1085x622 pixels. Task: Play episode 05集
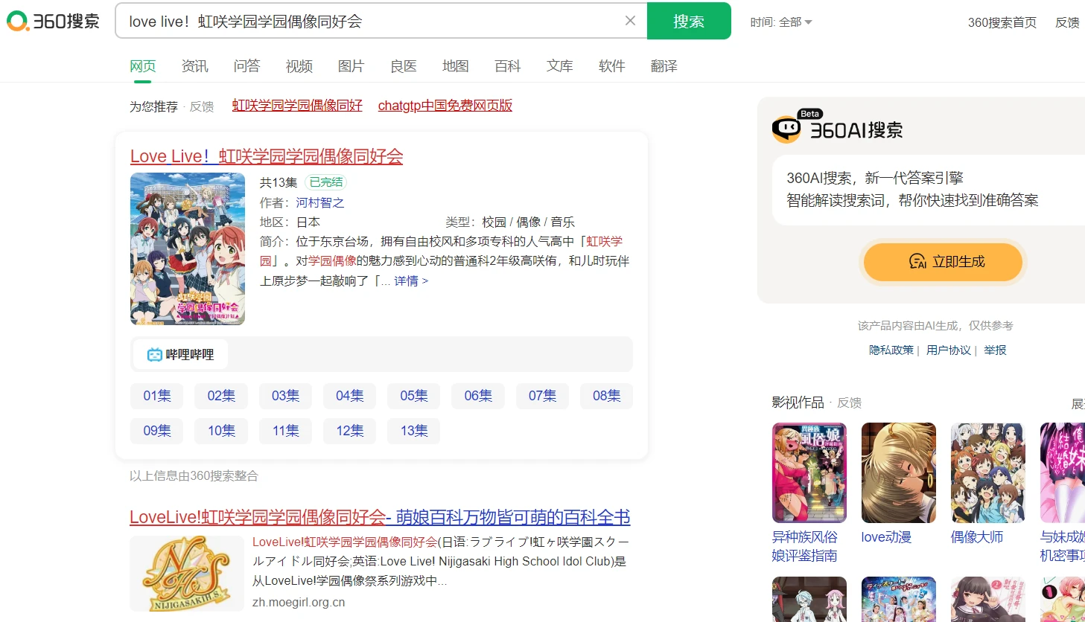coord(414,396)
